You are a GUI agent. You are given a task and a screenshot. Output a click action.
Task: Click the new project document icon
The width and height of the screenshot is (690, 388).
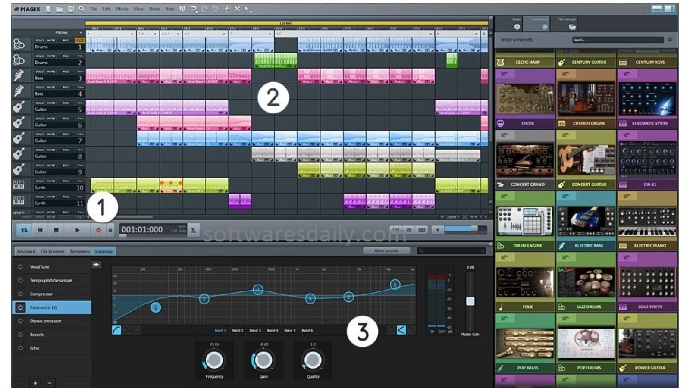point(48,9)
